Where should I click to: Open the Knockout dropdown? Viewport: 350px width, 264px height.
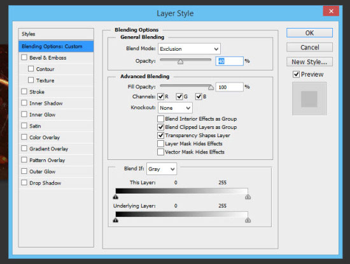(x=175, y=108)
